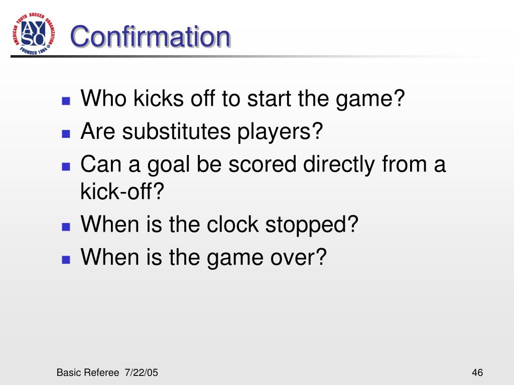Click the bullet next to 'Can a goal'
Screen dimensions: 514x385
click(x=66, y=166)
